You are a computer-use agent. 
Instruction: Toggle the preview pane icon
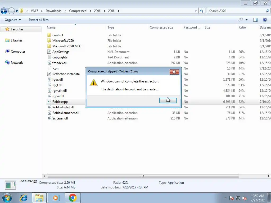click(x=255, y=20)
